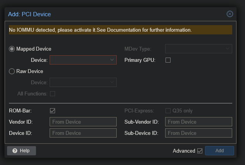Screen dimensions: 245x165
Task: Click the Help button label
Action: coord(24,151)
